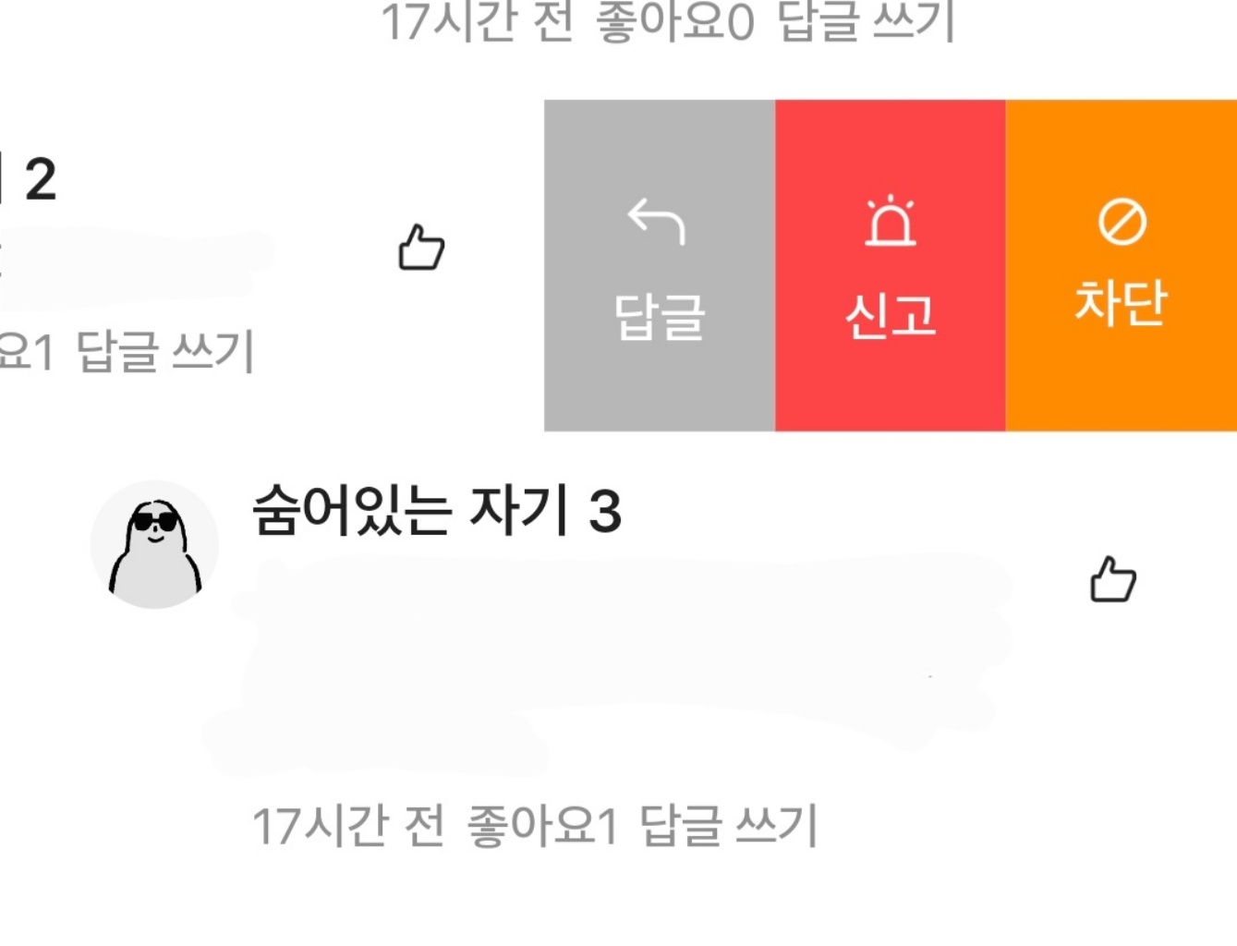Select the gray 답글 label

click(x=660, y=317)
